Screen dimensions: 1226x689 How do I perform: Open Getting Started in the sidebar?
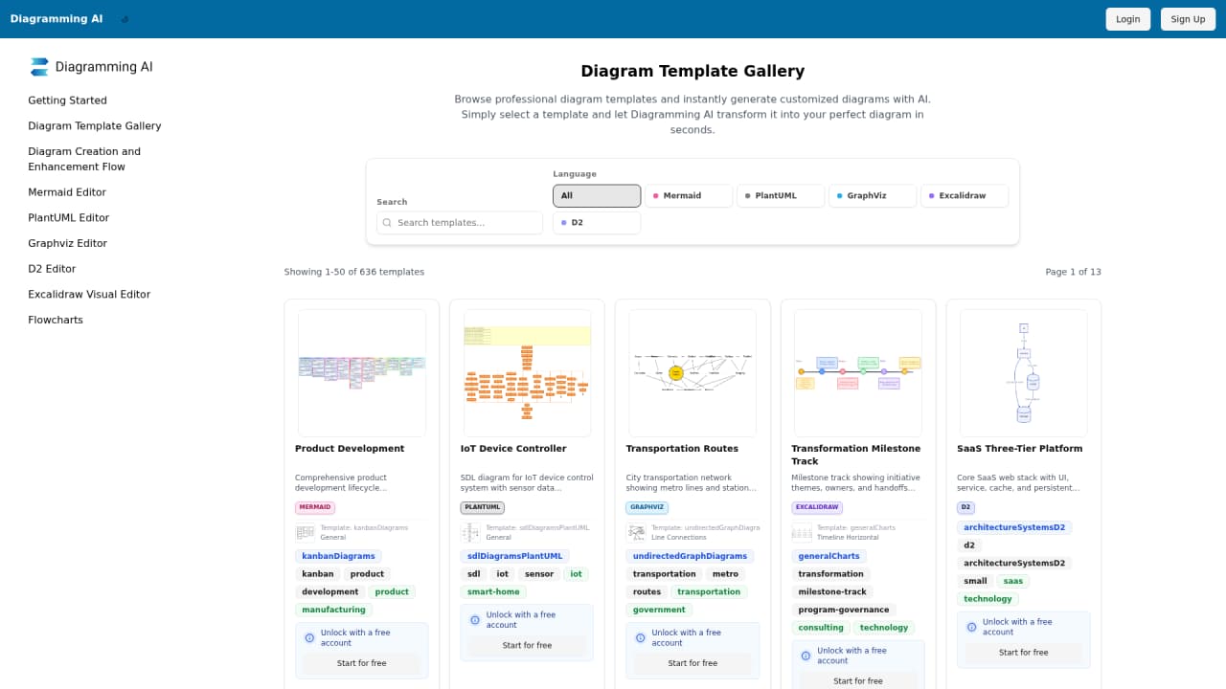68,100
